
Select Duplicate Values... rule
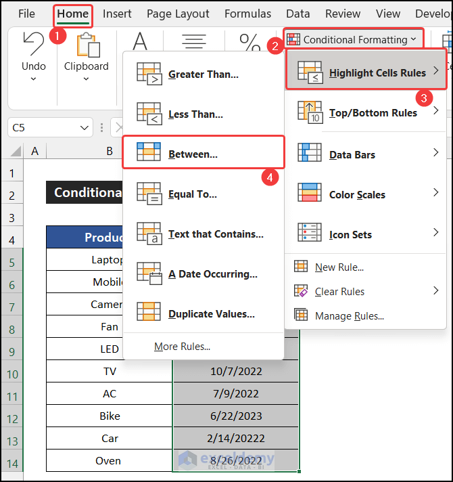click(204, 313)
